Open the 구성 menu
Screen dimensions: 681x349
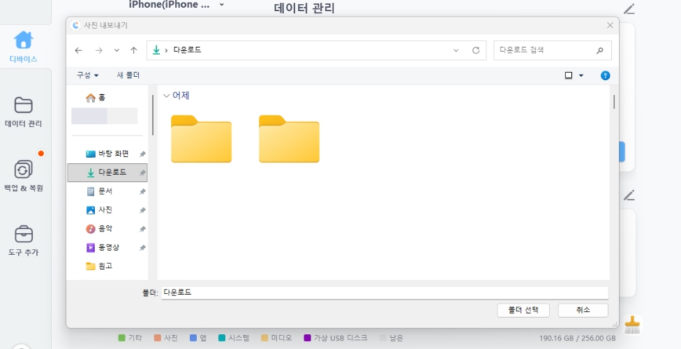87,75
